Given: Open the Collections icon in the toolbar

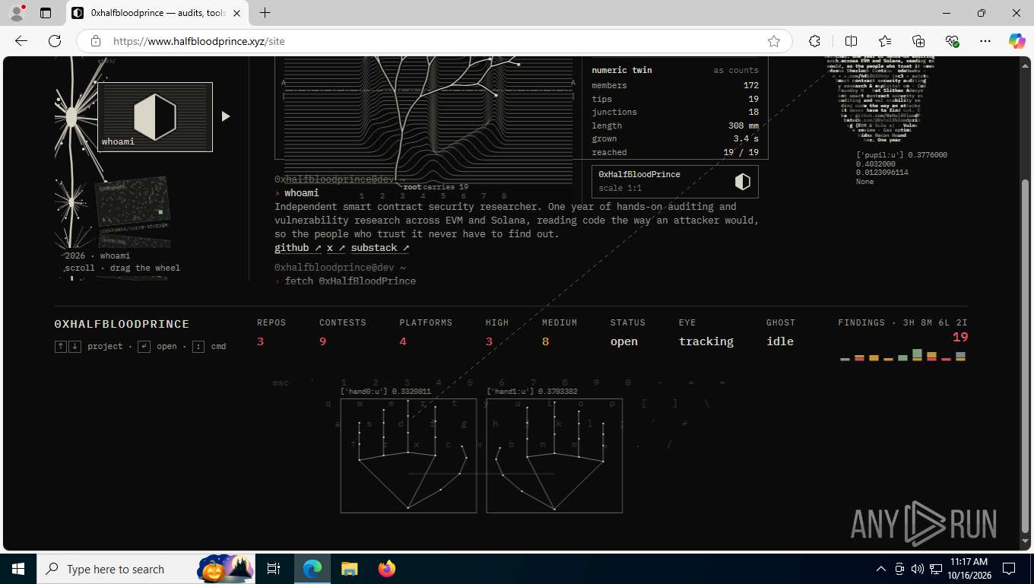Looking at the screenshot, I should pos(918,41).
